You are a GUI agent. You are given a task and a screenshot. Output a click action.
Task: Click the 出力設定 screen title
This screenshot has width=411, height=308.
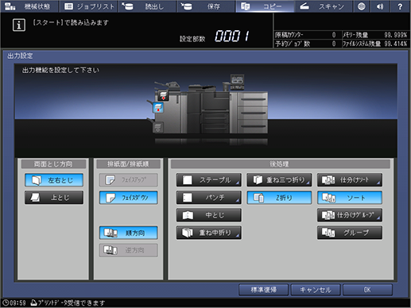pos(20,56)
